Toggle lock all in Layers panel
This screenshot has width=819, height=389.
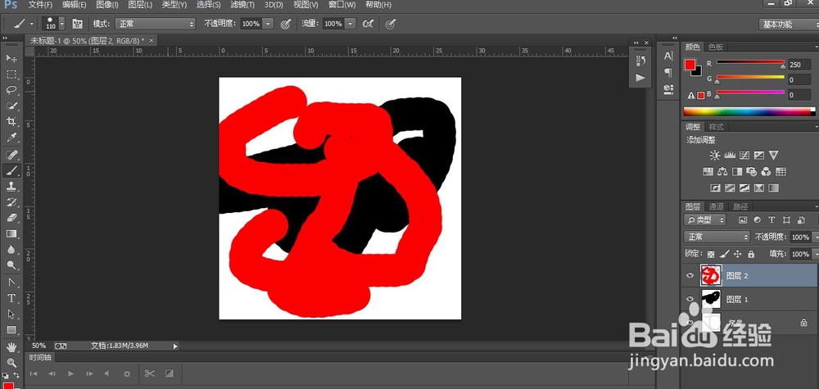coord(751,255)
